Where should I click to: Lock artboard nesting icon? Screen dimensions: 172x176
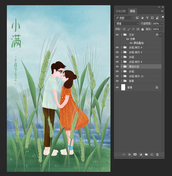pos(138,29)
